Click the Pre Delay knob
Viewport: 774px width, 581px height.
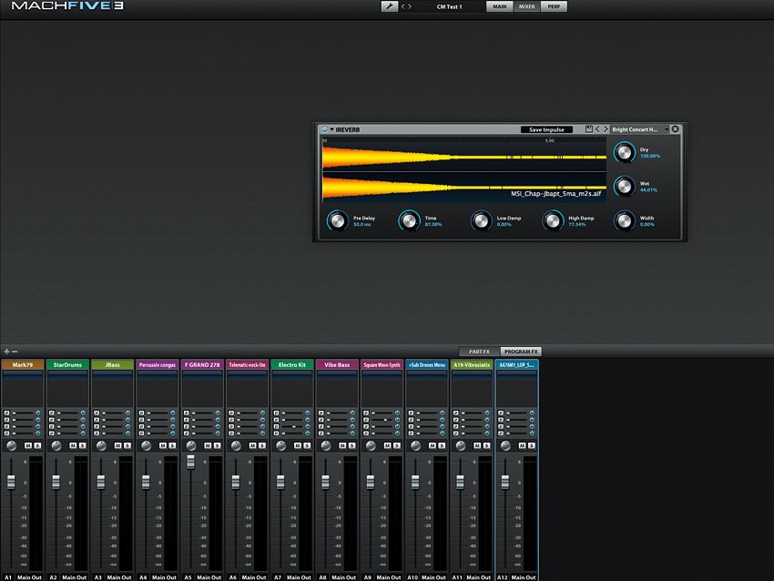(337, 221)
